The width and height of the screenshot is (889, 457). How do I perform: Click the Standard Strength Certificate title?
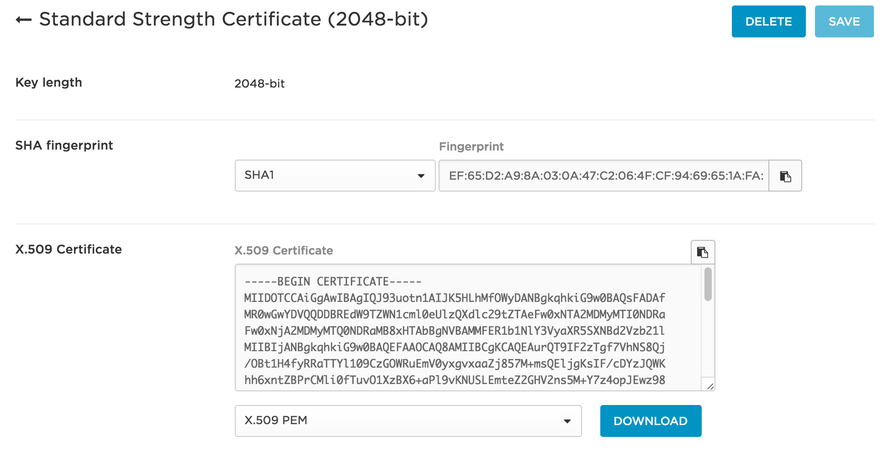[x=234, y=19]
